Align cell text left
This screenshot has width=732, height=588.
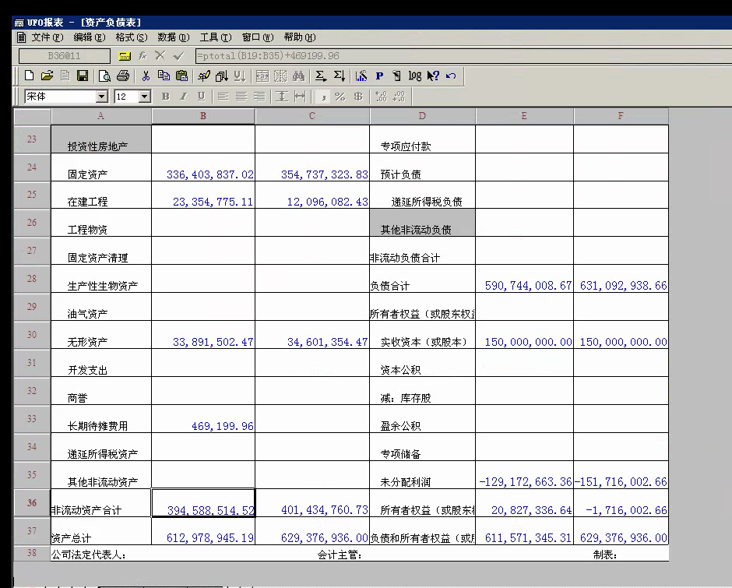pos(223,97)
